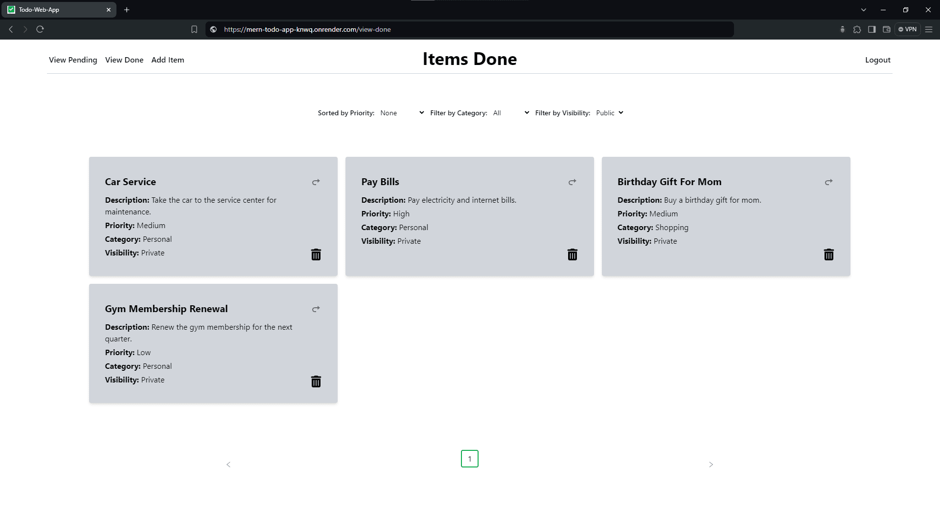
Task: Click trash icon on Birthday Gift card
Action: 828,254
